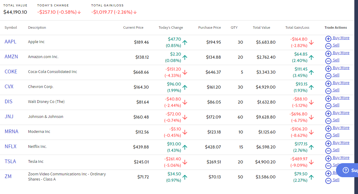The width and height of the screenshot is (358, 194).
Task: Click Netflix purchase price $428.07
Action: pos(213,147)
